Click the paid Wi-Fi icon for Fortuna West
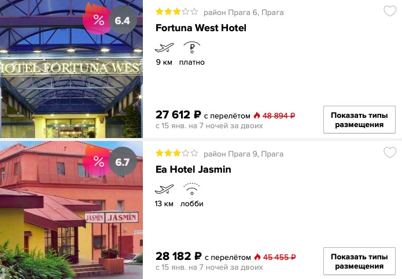The image size is (402, 279). pos(192,47)
